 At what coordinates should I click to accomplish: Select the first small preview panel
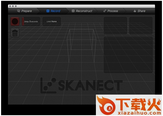[115, 25]
